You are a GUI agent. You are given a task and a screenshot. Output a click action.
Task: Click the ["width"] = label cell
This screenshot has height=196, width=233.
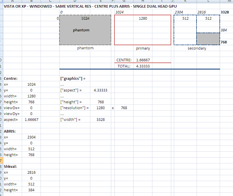point(75,119)
